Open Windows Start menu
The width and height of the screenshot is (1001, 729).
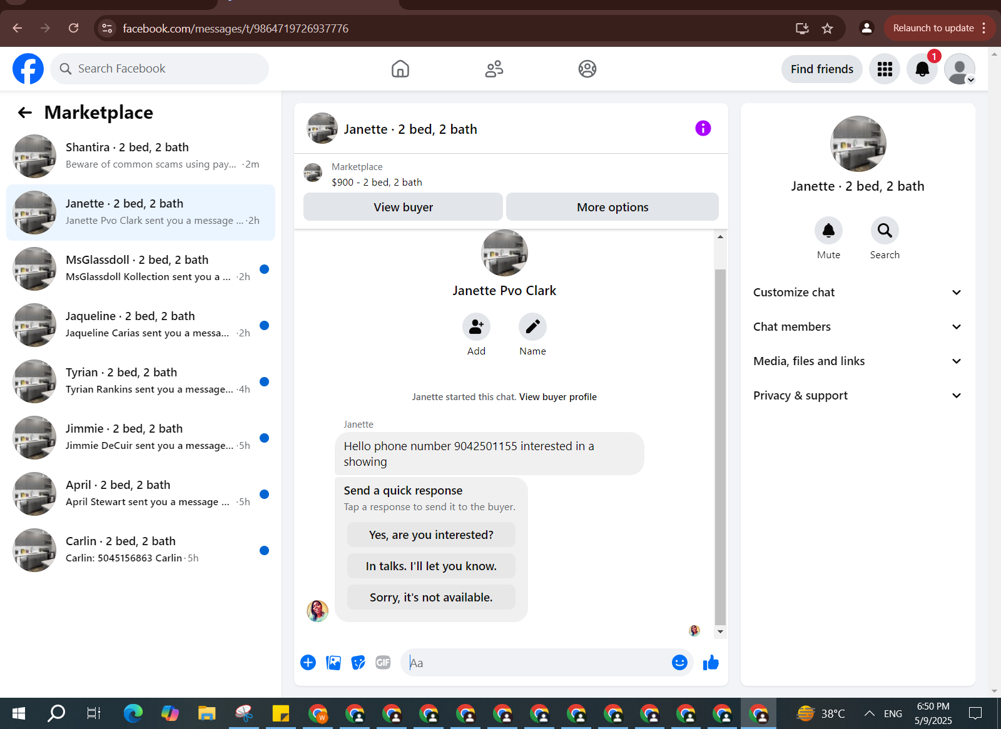pos(19,713)
